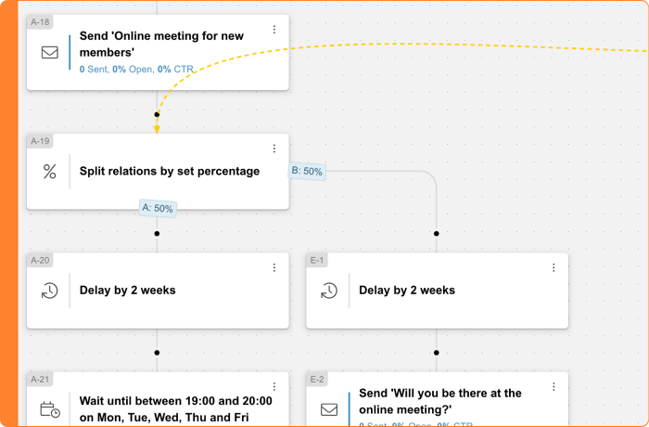Open the three-dot menu on E-1
This screenshot has height=427, width=649.
pos(554,267)
